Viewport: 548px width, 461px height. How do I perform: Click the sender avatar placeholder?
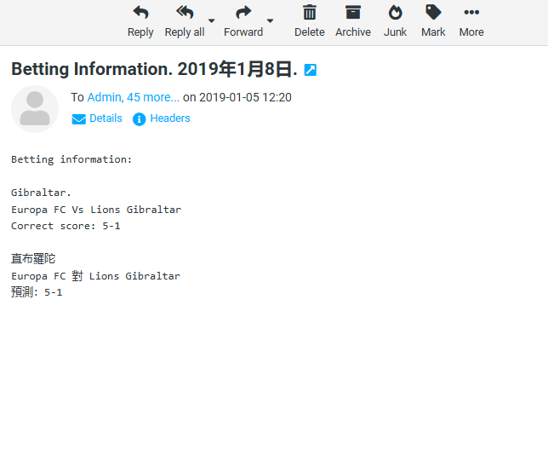[35, 109]
